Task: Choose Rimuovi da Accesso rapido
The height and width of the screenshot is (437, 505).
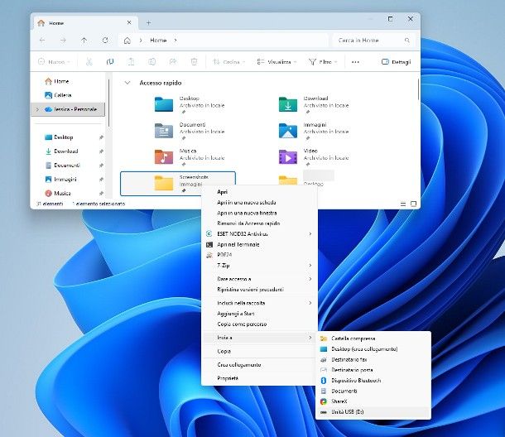Action: 259,223
